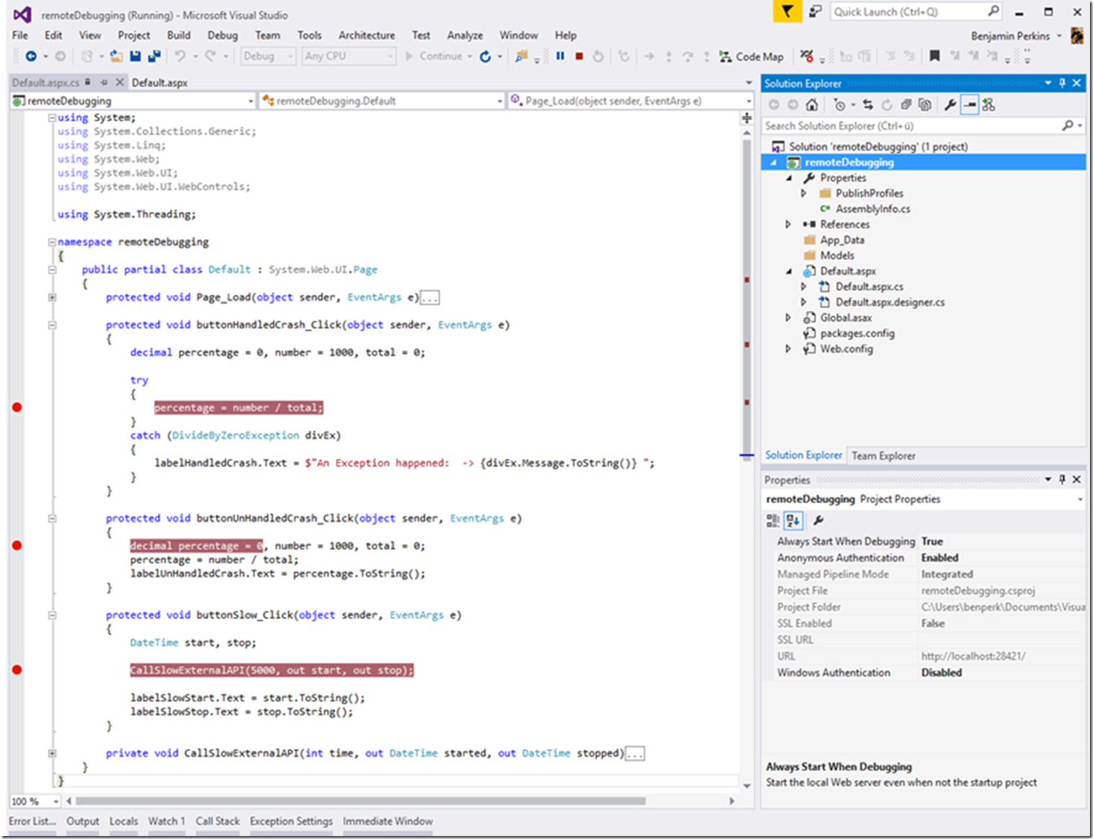Close the Default.aspx.cs document tab
1093x839 pixels.
pyautogui.click(x=119, y=83)
